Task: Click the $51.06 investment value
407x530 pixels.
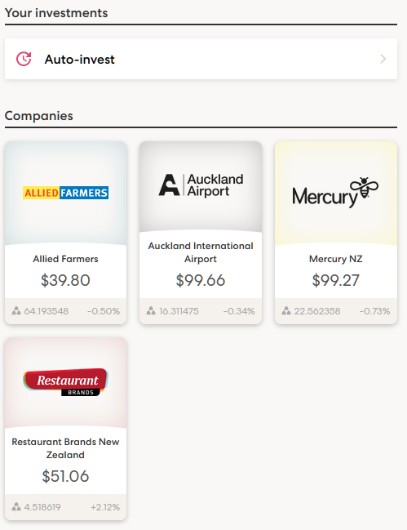Action: [65, 476]
